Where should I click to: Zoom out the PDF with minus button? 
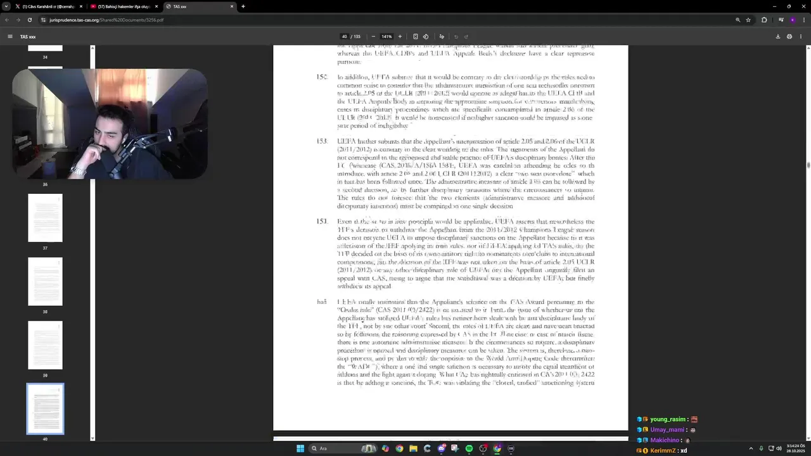(x=373, y=37)
